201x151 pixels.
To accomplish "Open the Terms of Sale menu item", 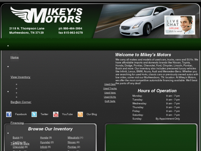I will click(x=20, y=144).
